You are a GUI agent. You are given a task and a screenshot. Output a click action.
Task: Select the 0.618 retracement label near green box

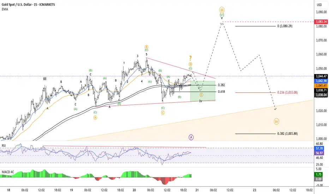click(221, 92)
